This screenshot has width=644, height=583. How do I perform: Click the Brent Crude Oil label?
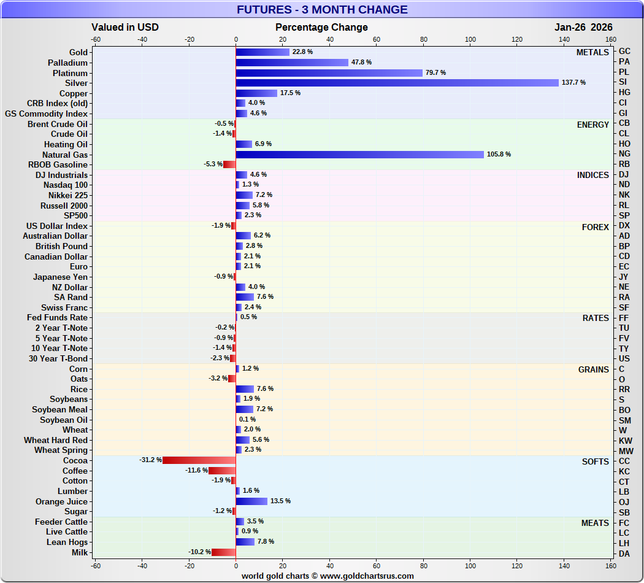pos(58,124)
